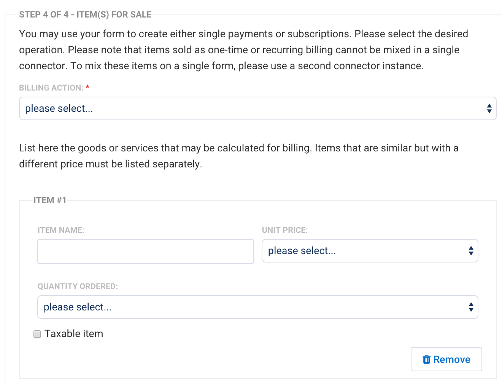Click the Taxable item label text
Screen dimensions: 502x385
point(74,334)
